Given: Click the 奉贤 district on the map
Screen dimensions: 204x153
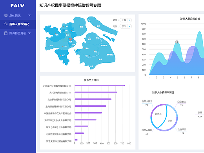Looking at the screenshot, I should click(100, 59).
